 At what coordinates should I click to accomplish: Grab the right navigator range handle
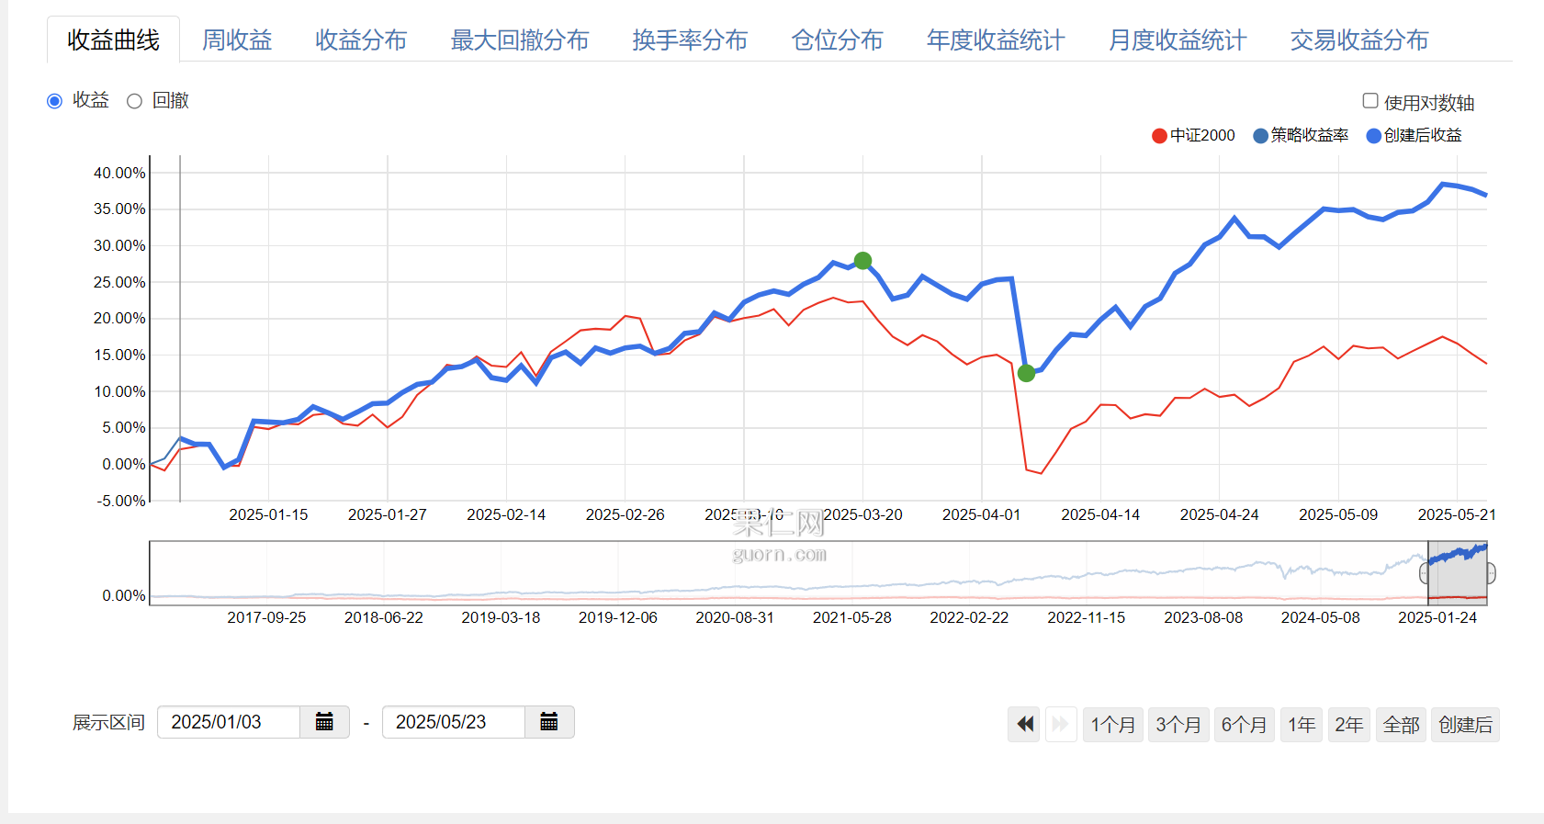(x=1490, y=573)
